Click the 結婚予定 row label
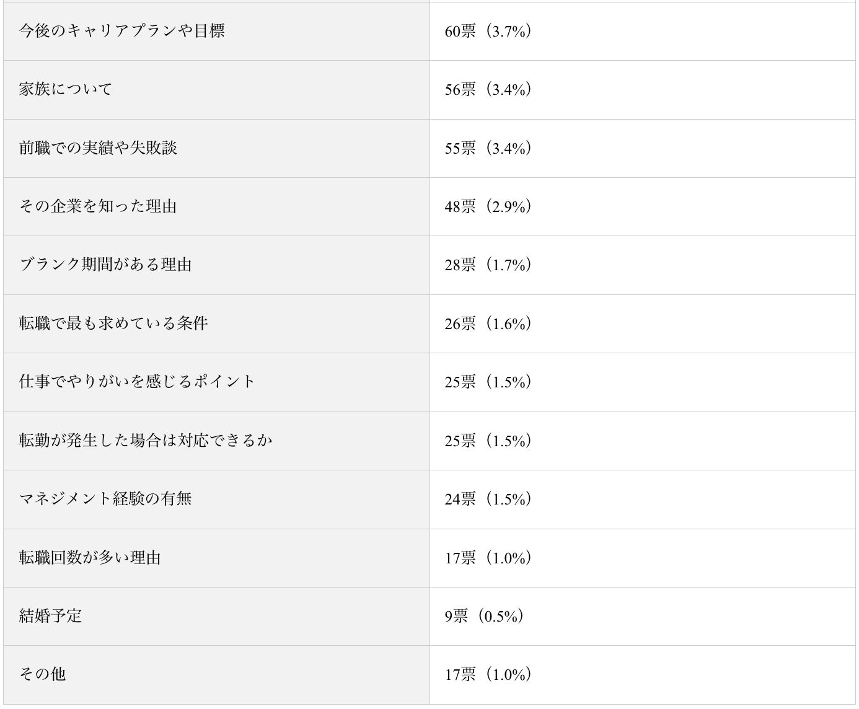 [50, 616]
